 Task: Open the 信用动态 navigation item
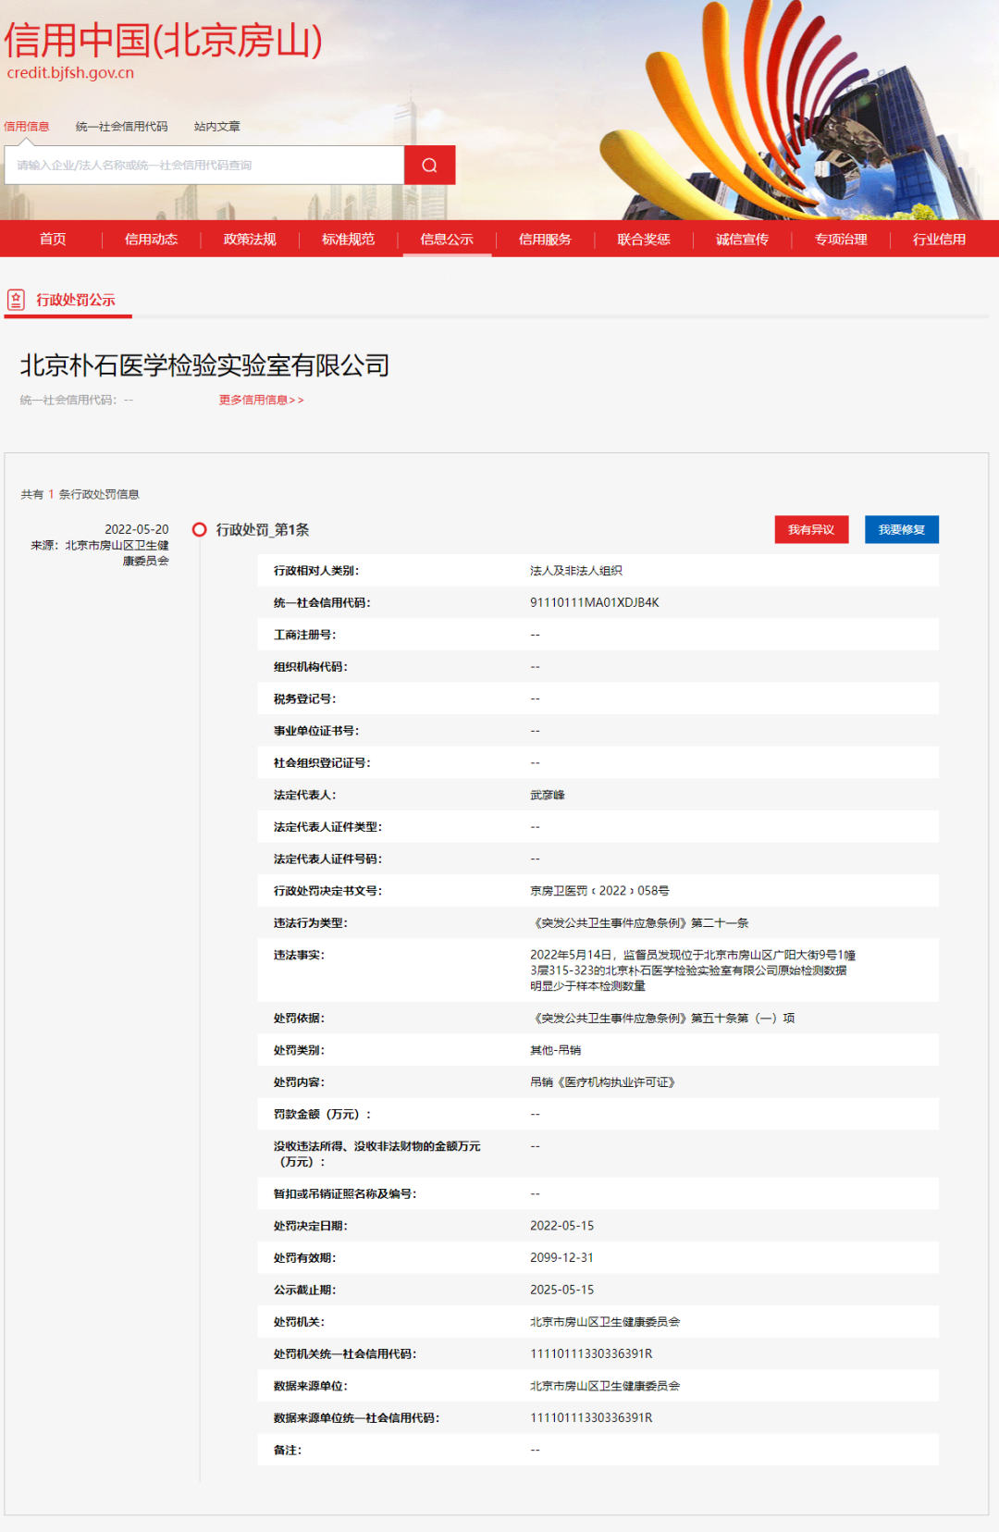tap(151, 239)
